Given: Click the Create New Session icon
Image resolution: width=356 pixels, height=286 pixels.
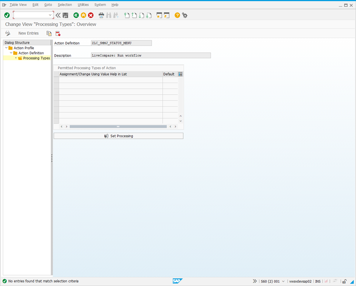Looking at the screenshot, I should pyautogui.click(x=159, y=15).
